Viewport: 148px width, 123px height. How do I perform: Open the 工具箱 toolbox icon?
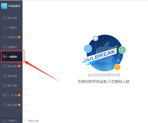[x=5, y=95]
